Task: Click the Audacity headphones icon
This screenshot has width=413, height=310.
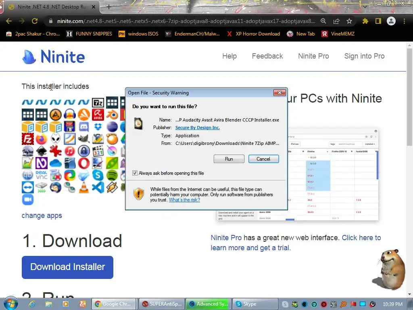Action: (69, 115)
